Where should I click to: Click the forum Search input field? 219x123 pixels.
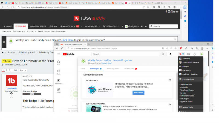click(165, 26)
